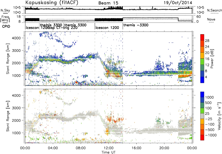Select the blue bottom segment of Power colorbar
Screen dimensions: 222x154
click(x=202, y=80)
